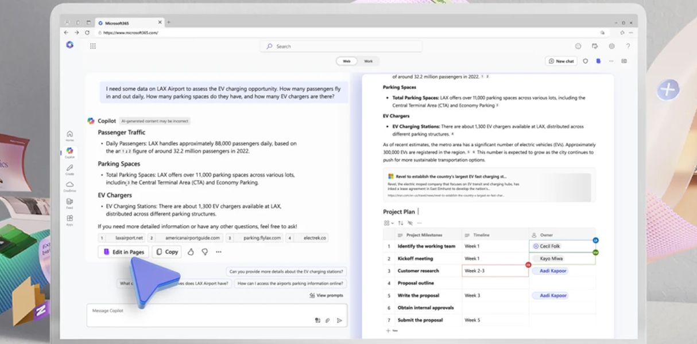Switch to the Work toggle

click(368, 61)
